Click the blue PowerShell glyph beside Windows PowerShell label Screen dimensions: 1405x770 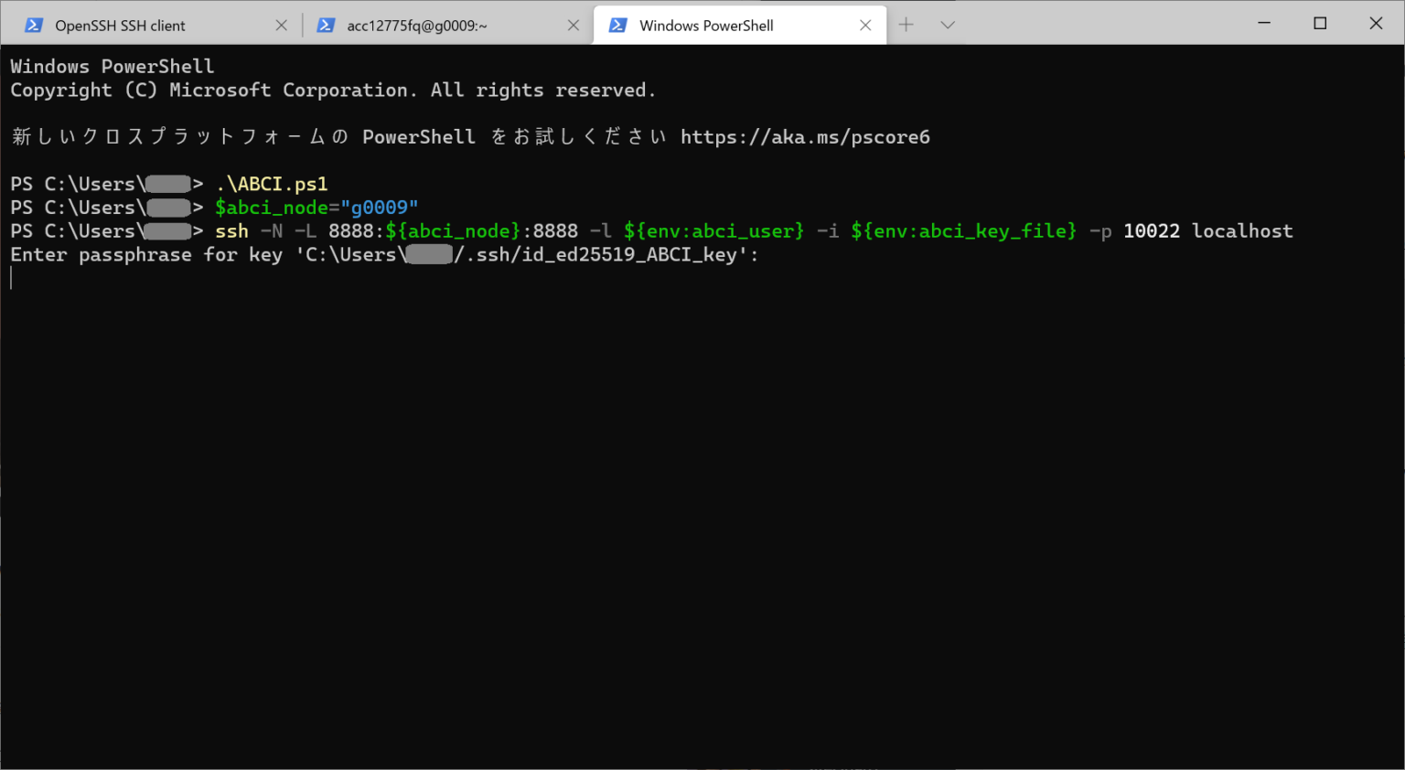[618, 25]
